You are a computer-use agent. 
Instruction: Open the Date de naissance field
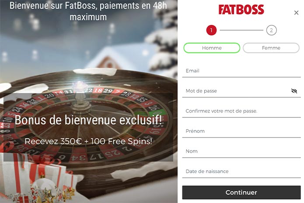241,171
